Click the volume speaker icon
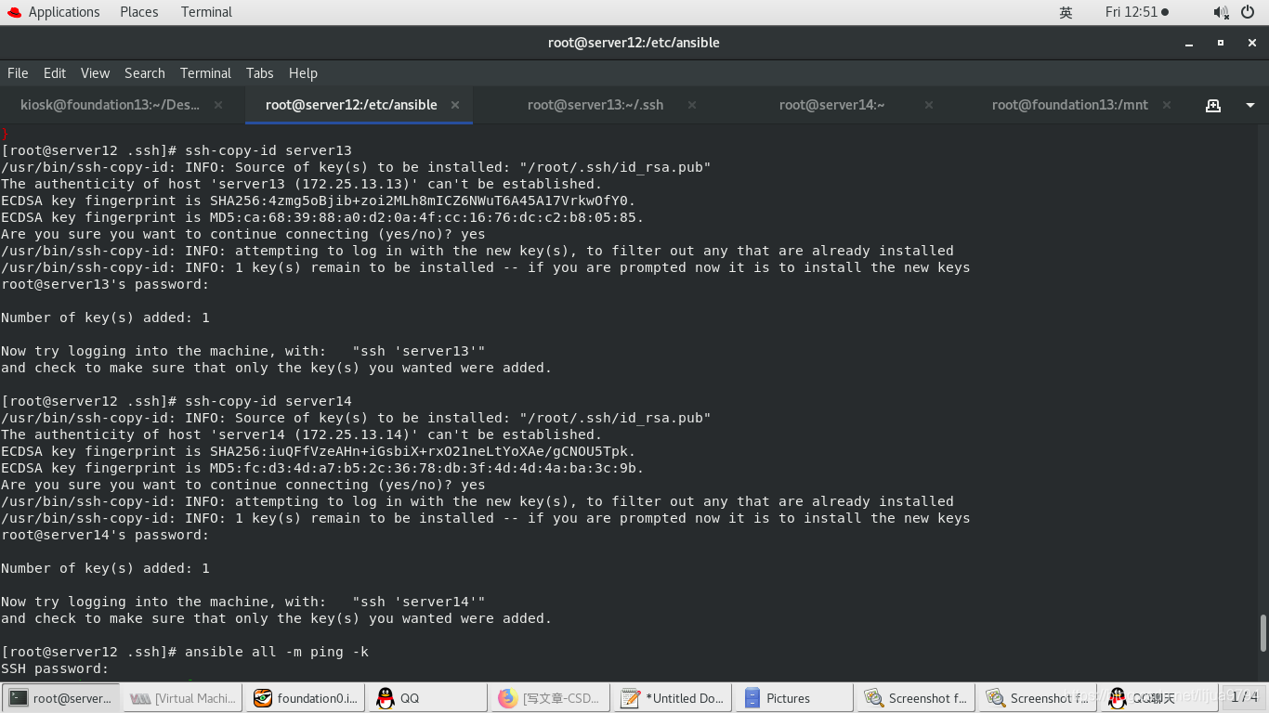 1221,12
